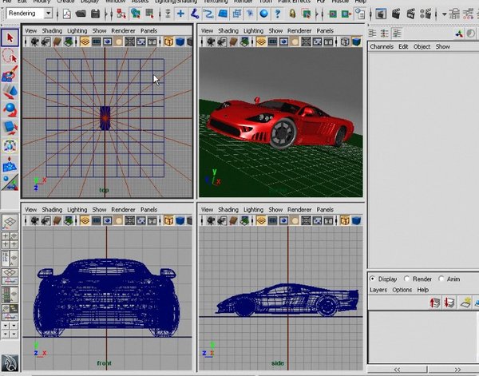Open Channels menu in Channel Box
This screenshot has height=376, width=479.
point(382,47)
